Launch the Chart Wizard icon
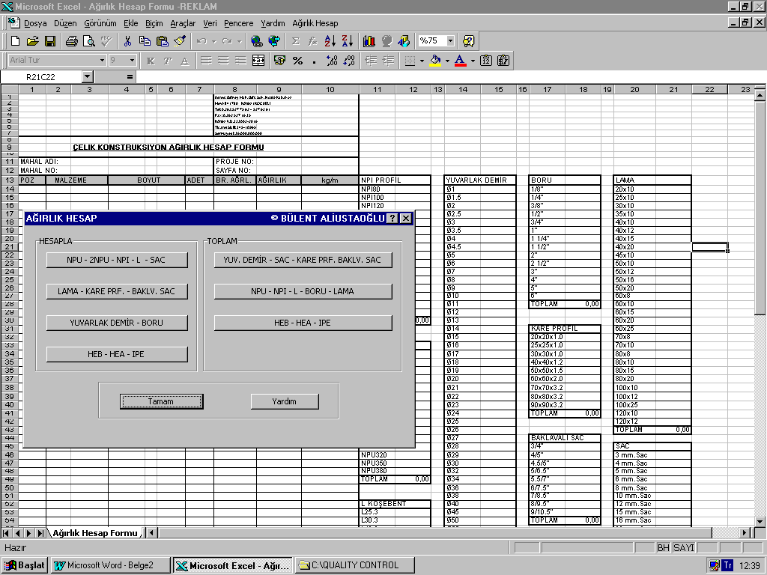Screen dimensions: 767x575 369,41
